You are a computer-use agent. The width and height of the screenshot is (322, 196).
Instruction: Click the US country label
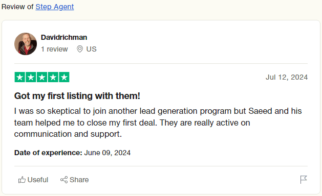click(x=92, y=49)
